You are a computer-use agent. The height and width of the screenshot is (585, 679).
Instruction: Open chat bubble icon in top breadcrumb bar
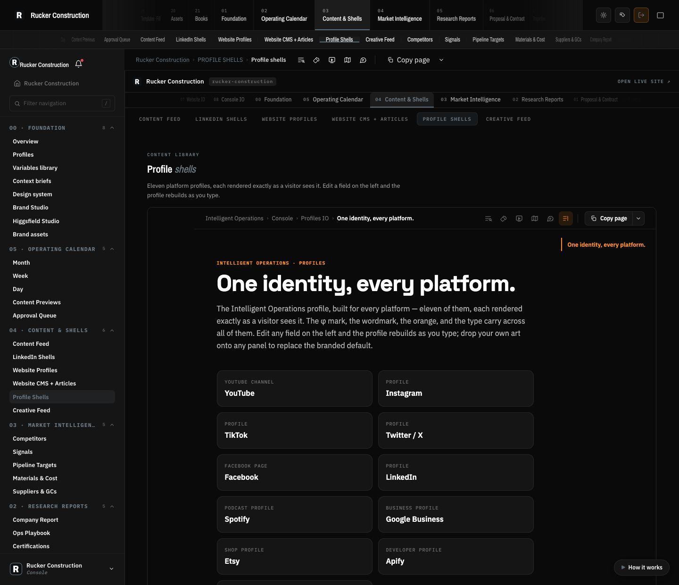[x=363, y=60]
